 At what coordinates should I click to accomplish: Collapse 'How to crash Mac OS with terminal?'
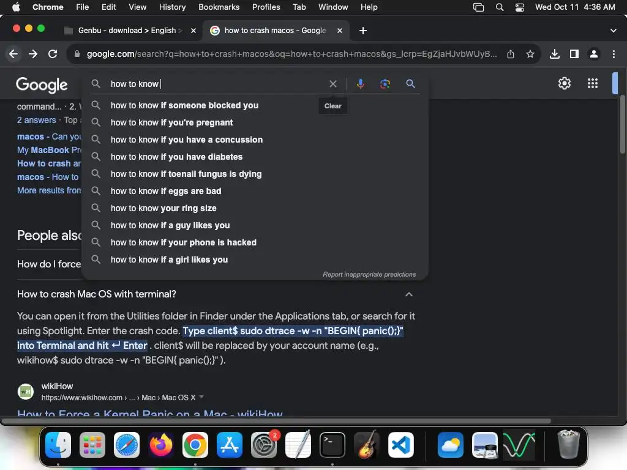408,294
